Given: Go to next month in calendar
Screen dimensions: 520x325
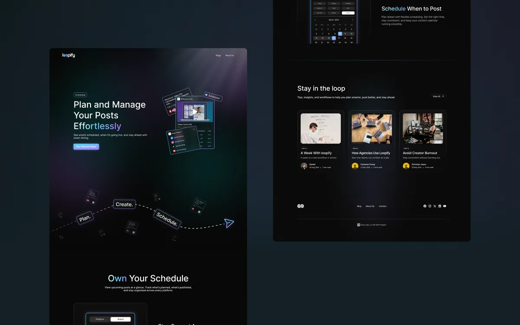Looking at the screenshot, I should (x=353, y=20).
